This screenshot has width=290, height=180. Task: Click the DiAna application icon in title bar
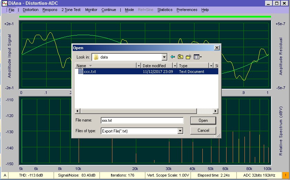point(4,3)
